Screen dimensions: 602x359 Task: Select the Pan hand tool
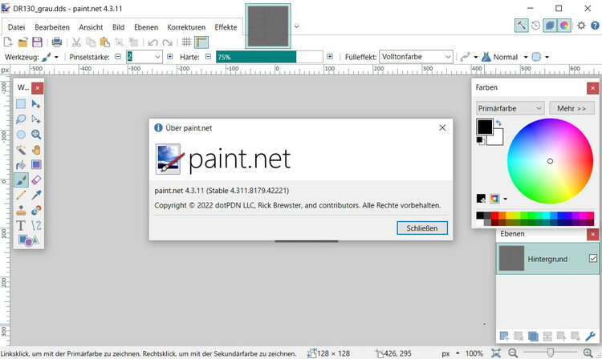(36, 150)
